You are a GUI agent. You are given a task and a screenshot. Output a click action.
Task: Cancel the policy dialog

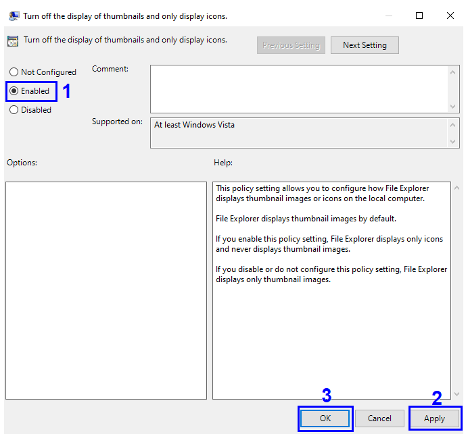(x=379, y=418)
